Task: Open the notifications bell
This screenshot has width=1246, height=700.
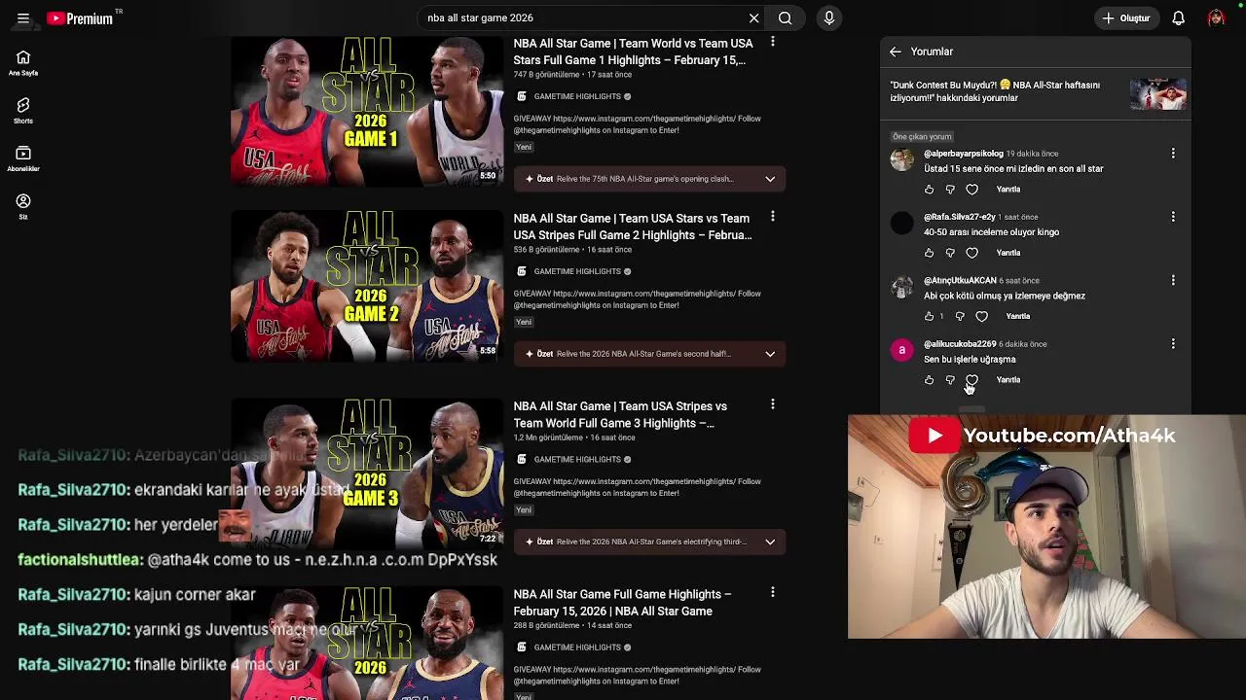Action: click(1178, 18)
